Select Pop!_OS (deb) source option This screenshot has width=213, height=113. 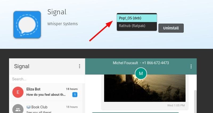(x=137, y=18)
